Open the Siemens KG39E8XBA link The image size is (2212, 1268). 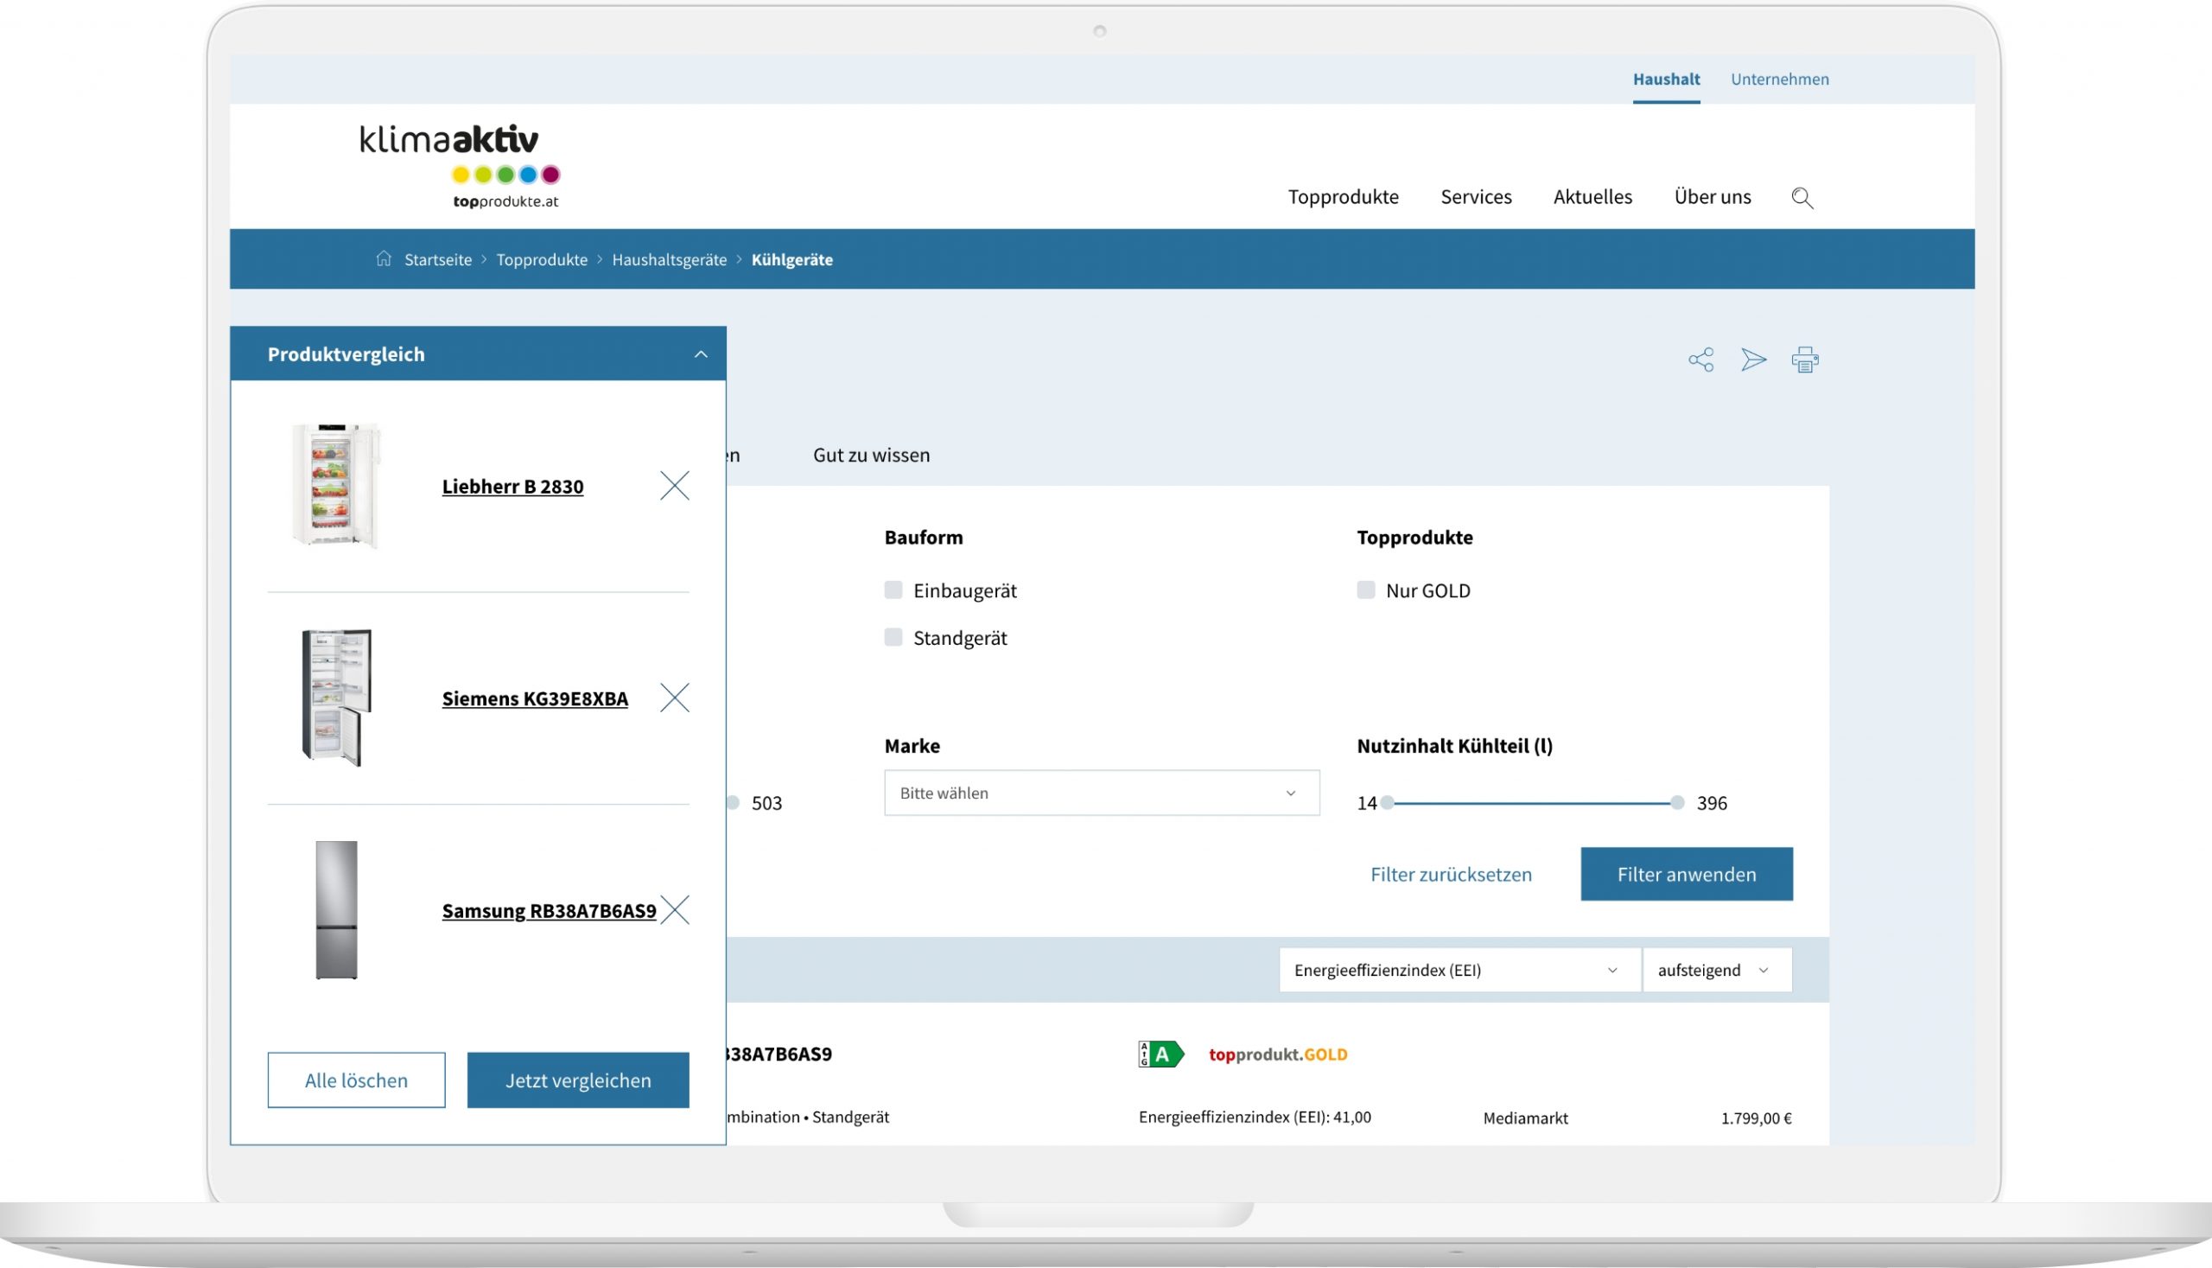(x=535, y=698)
